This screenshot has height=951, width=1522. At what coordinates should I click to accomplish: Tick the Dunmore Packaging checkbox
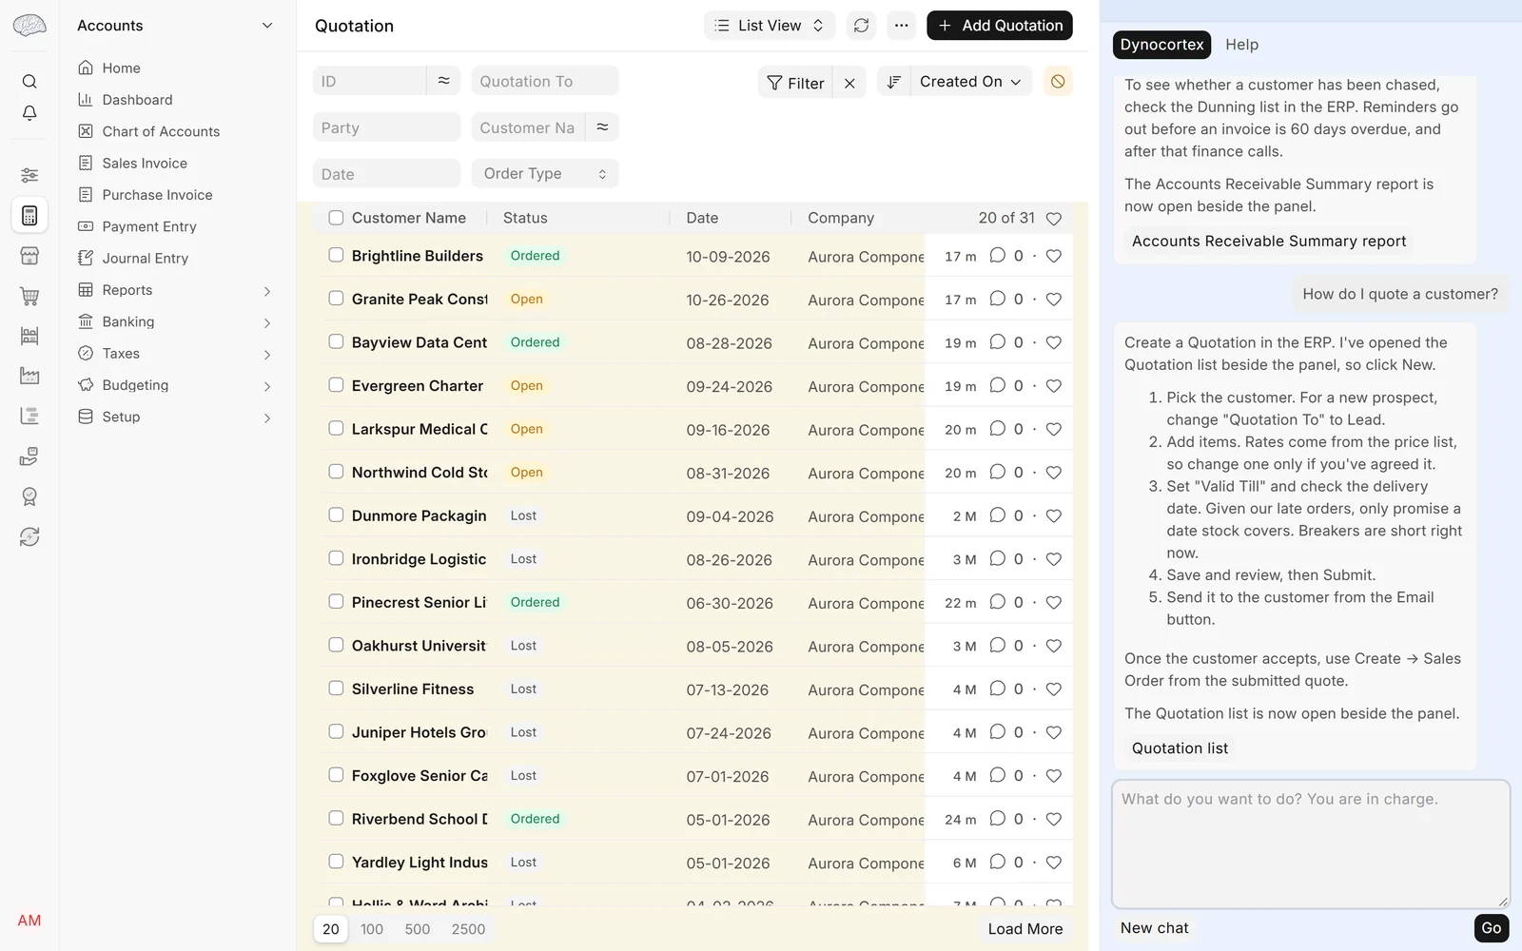coord(336,514)
